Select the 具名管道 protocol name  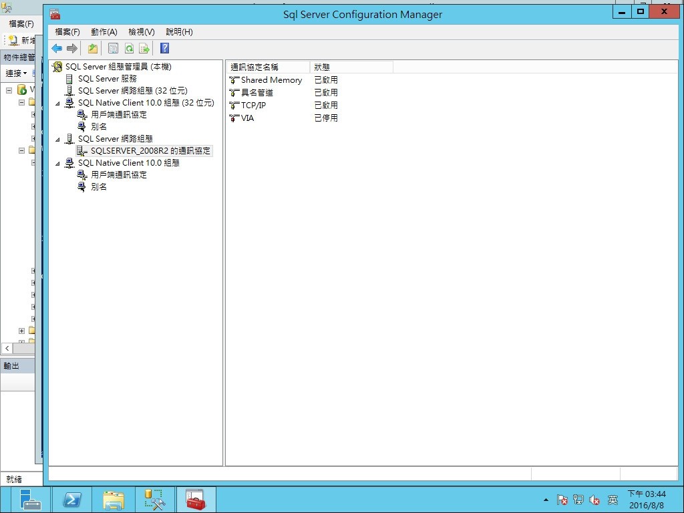point(257,92)
